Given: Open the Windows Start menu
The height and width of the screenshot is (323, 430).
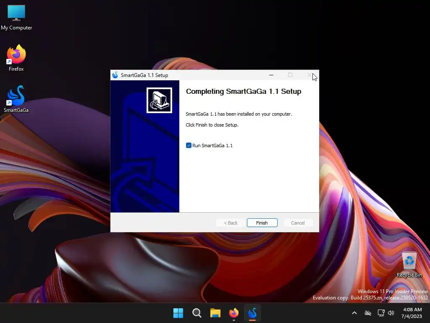Looking at the screenshot, I should [x=178, y=313].
